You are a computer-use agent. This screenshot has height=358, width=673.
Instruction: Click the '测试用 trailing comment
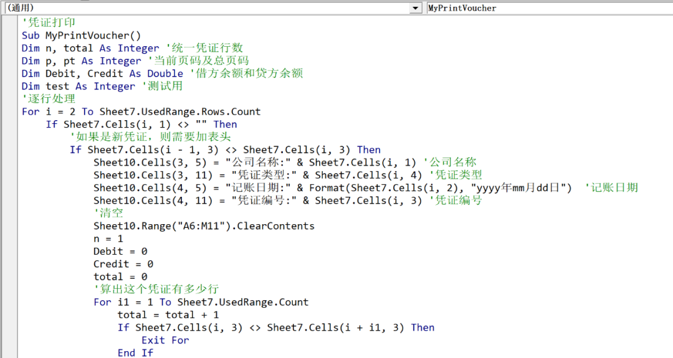(162, 86)
